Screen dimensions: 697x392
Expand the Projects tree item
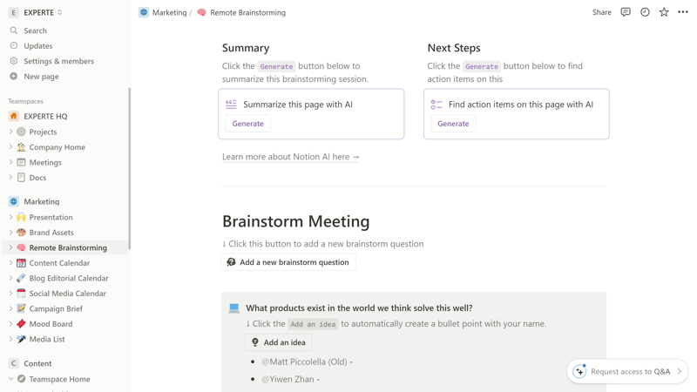[x=10, y=132]
